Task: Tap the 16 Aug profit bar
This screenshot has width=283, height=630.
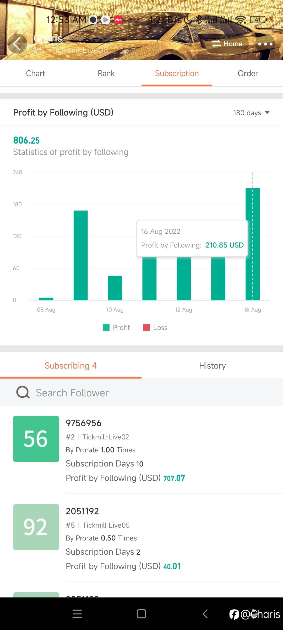Action: pyautogui.click(x=253, y=276)
